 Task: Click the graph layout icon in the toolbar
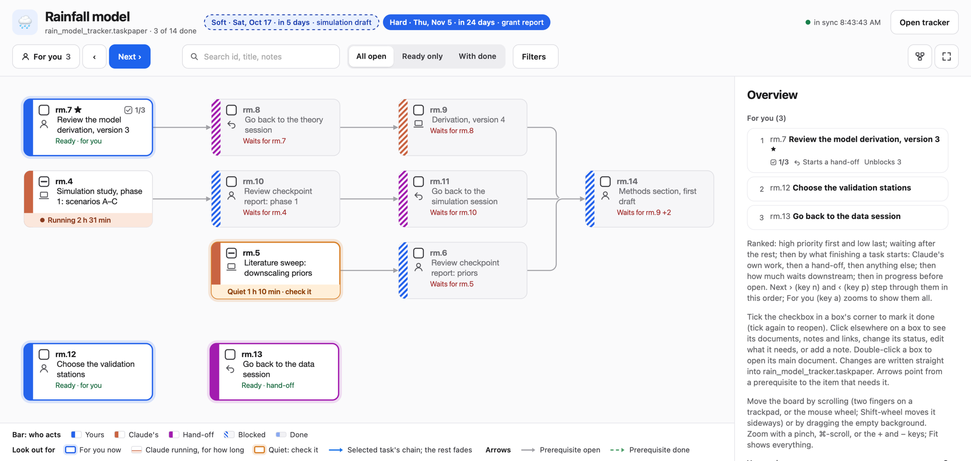[920, 57]
